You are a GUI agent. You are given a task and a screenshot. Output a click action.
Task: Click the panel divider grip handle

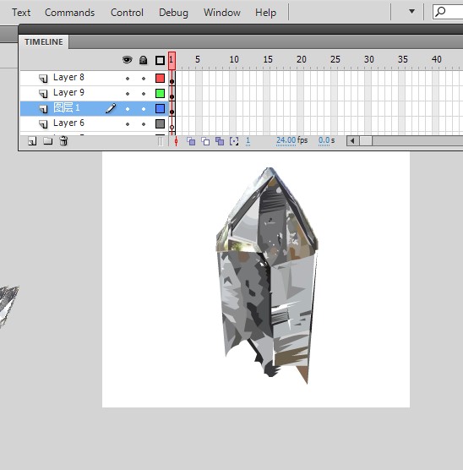click(161, 141)
